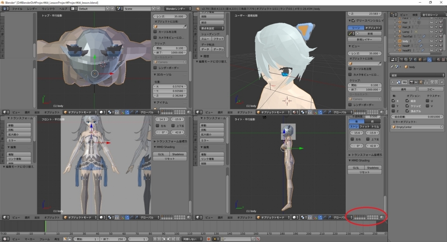Open the ウィンドウ menu
This screenshot has width=447, height=242.
click(48, 9)
